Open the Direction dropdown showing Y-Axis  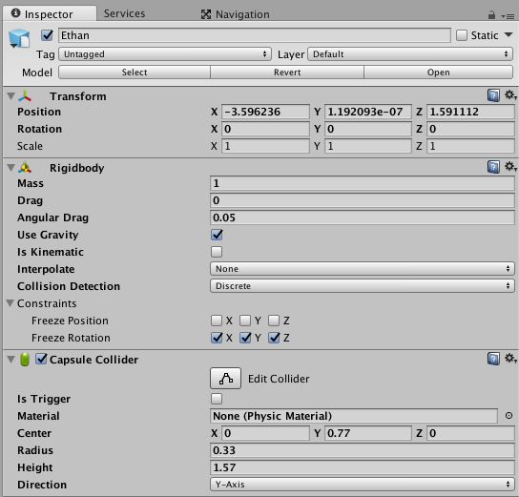coord(363,485)
